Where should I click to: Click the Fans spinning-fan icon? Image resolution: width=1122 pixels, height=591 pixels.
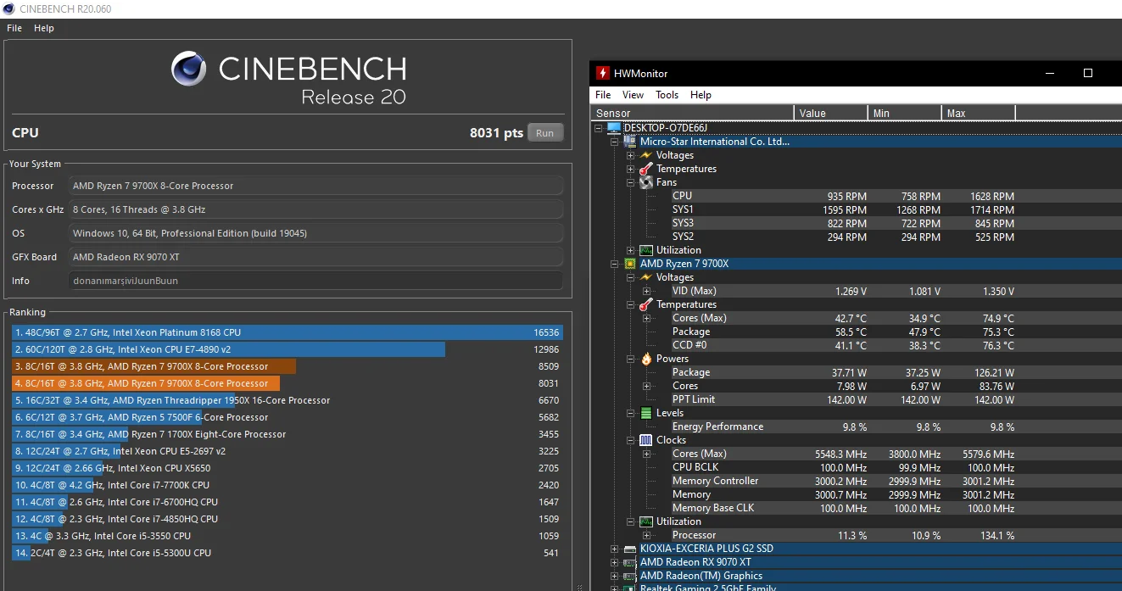pyautogui.click(x=646, y=182)
